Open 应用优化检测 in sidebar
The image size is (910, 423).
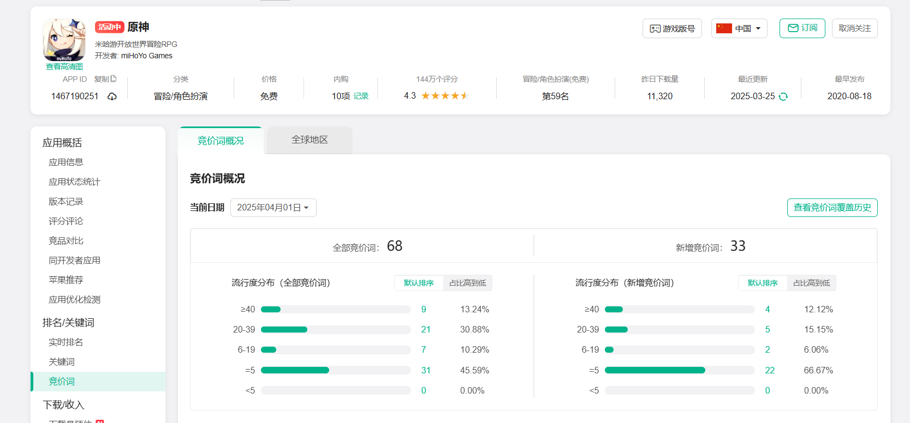point(74,300)
